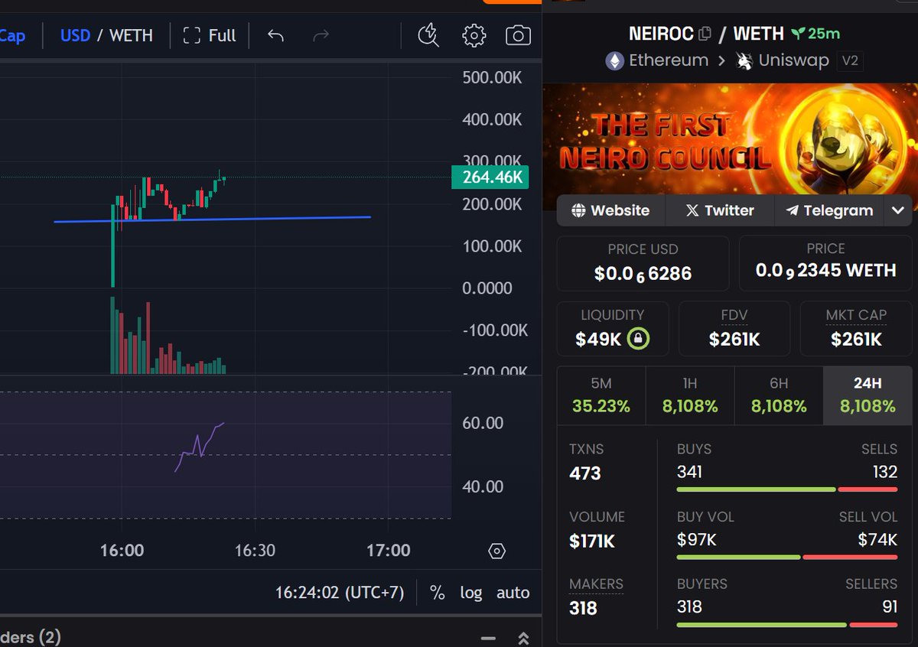Click the BUYERS 318 value

[x=689, y=606]
